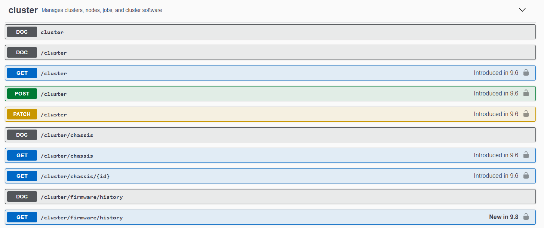This screenshot has height=228, width=544.
Task: Open the DOC cluster entry without slash
Action: click(270, 32)
